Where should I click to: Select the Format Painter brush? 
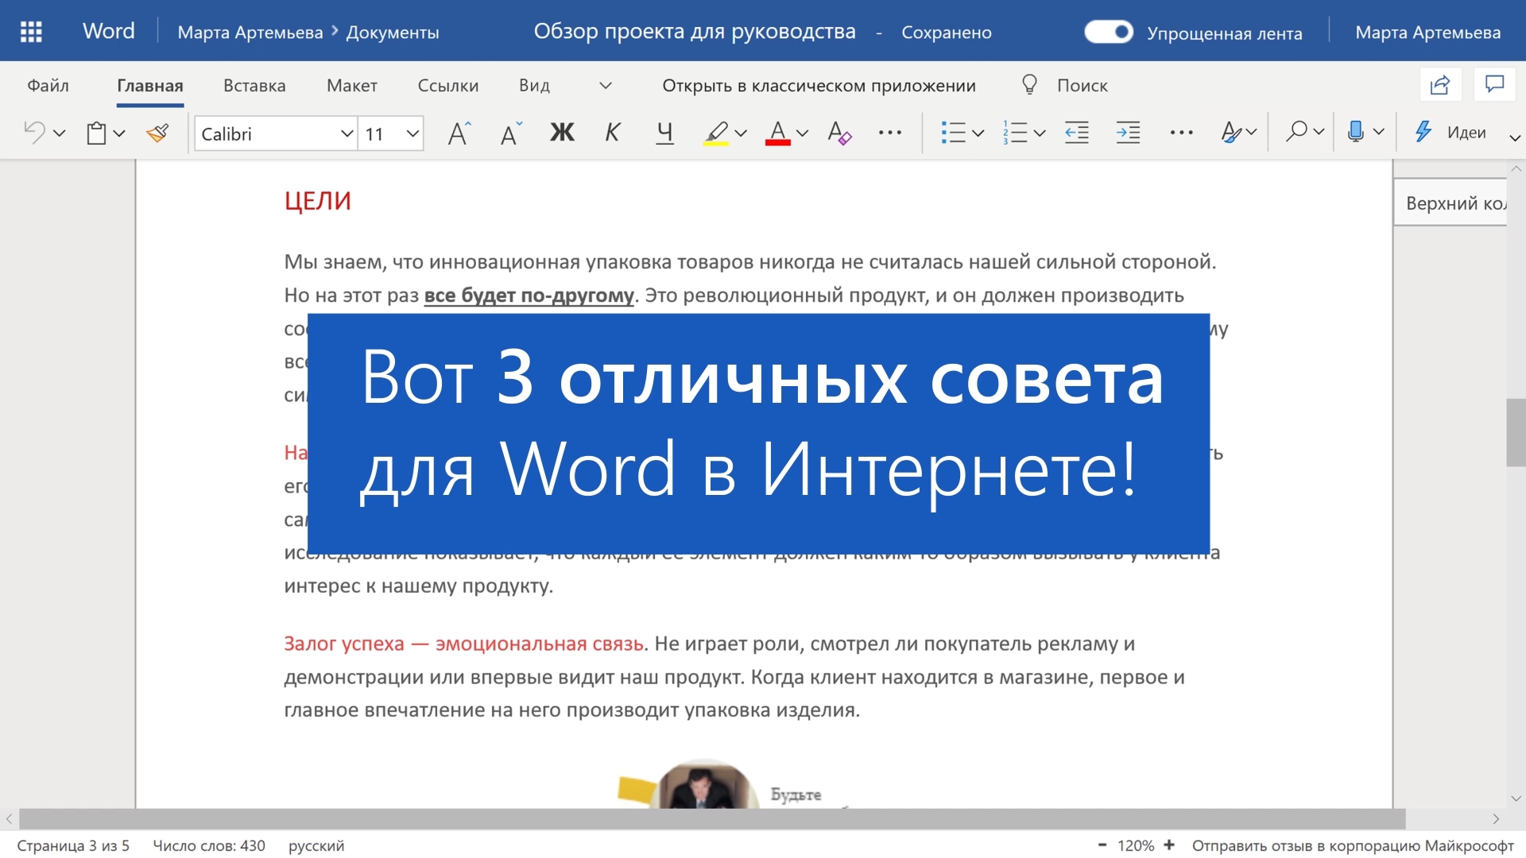click(x=157, y=133)
